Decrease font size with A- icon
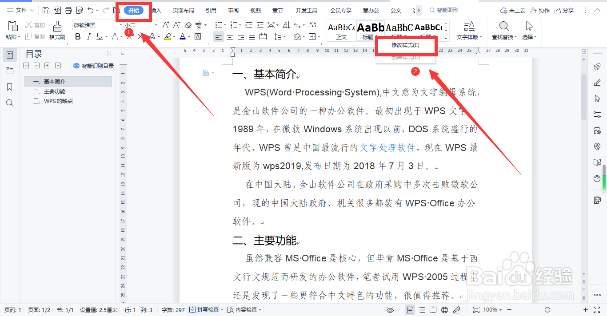The image size is (607, 316). 176,25
